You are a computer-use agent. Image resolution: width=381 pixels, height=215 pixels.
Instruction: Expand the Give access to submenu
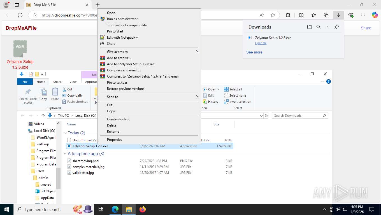[x=149, y=52]
